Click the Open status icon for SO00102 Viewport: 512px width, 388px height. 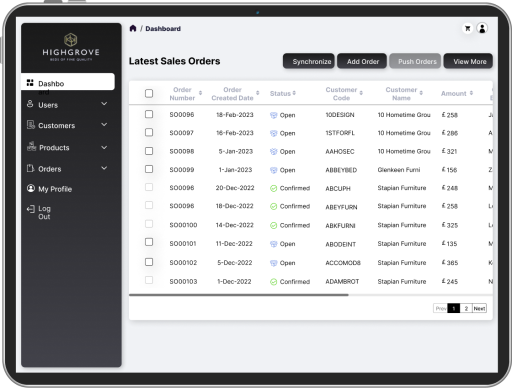coord(273,263)
